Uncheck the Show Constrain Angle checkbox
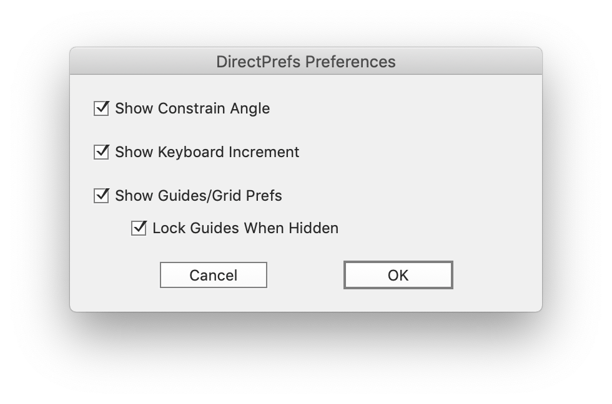The width and height of the screenshot is (612, 404). [x=101, y=108]
